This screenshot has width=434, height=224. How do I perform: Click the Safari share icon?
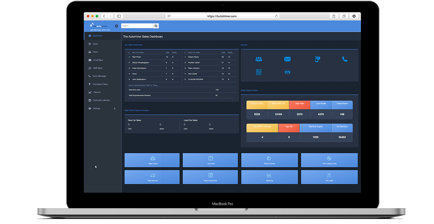point(334,16)
